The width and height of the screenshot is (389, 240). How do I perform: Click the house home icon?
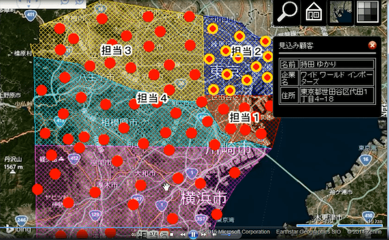click(314, 12)
